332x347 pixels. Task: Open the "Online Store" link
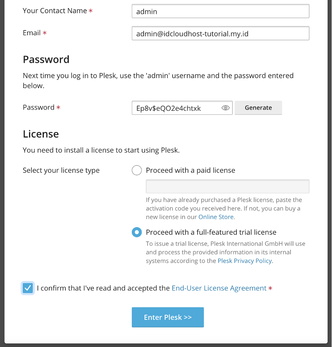click(x=216, y=217)
